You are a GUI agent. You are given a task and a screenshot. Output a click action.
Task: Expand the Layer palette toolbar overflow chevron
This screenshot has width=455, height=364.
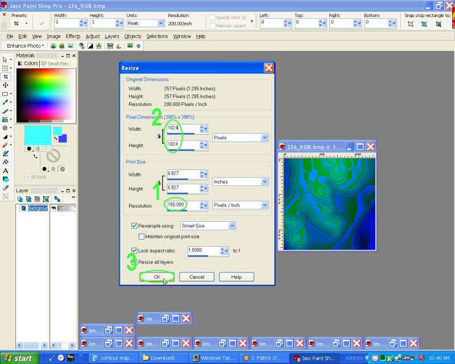pyautogui.click(x=73, y=197)
